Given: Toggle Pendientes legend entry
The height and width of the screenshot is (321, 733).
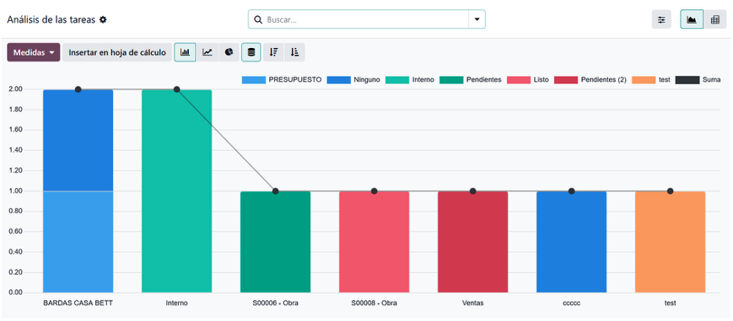Looking at the screenshot, I should 471,80.
